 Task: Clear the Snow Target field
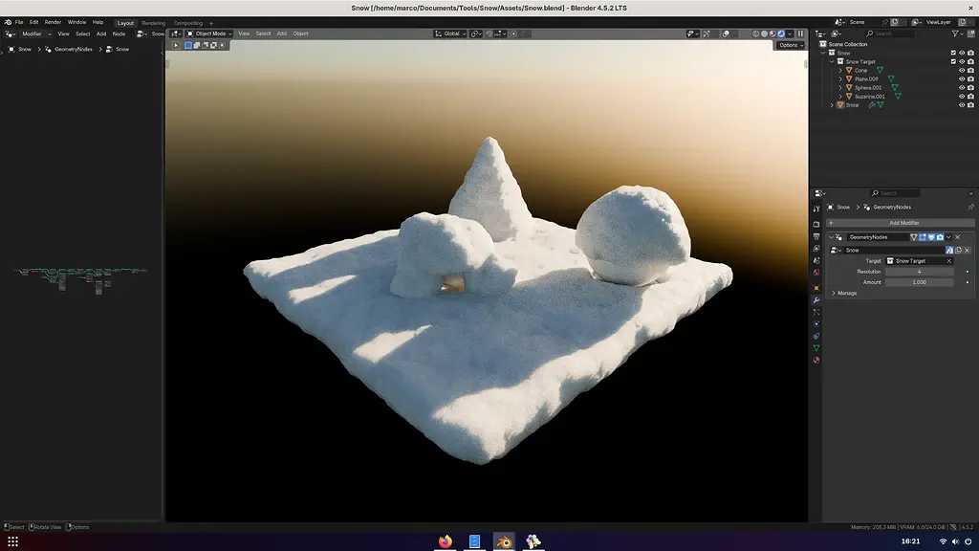[949, 261]
